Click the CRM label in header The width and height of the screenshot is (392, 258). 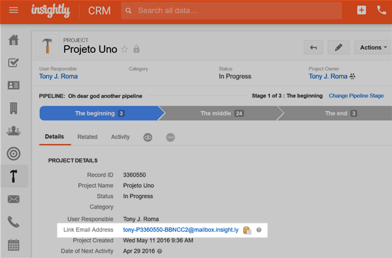pyautogui.click(x=99, y=10)
